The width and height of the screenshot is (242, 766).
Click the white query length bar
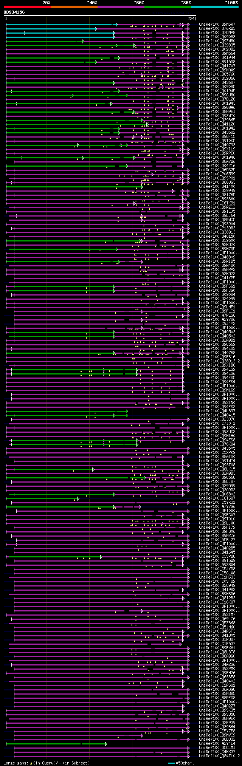tap(99, 15)
